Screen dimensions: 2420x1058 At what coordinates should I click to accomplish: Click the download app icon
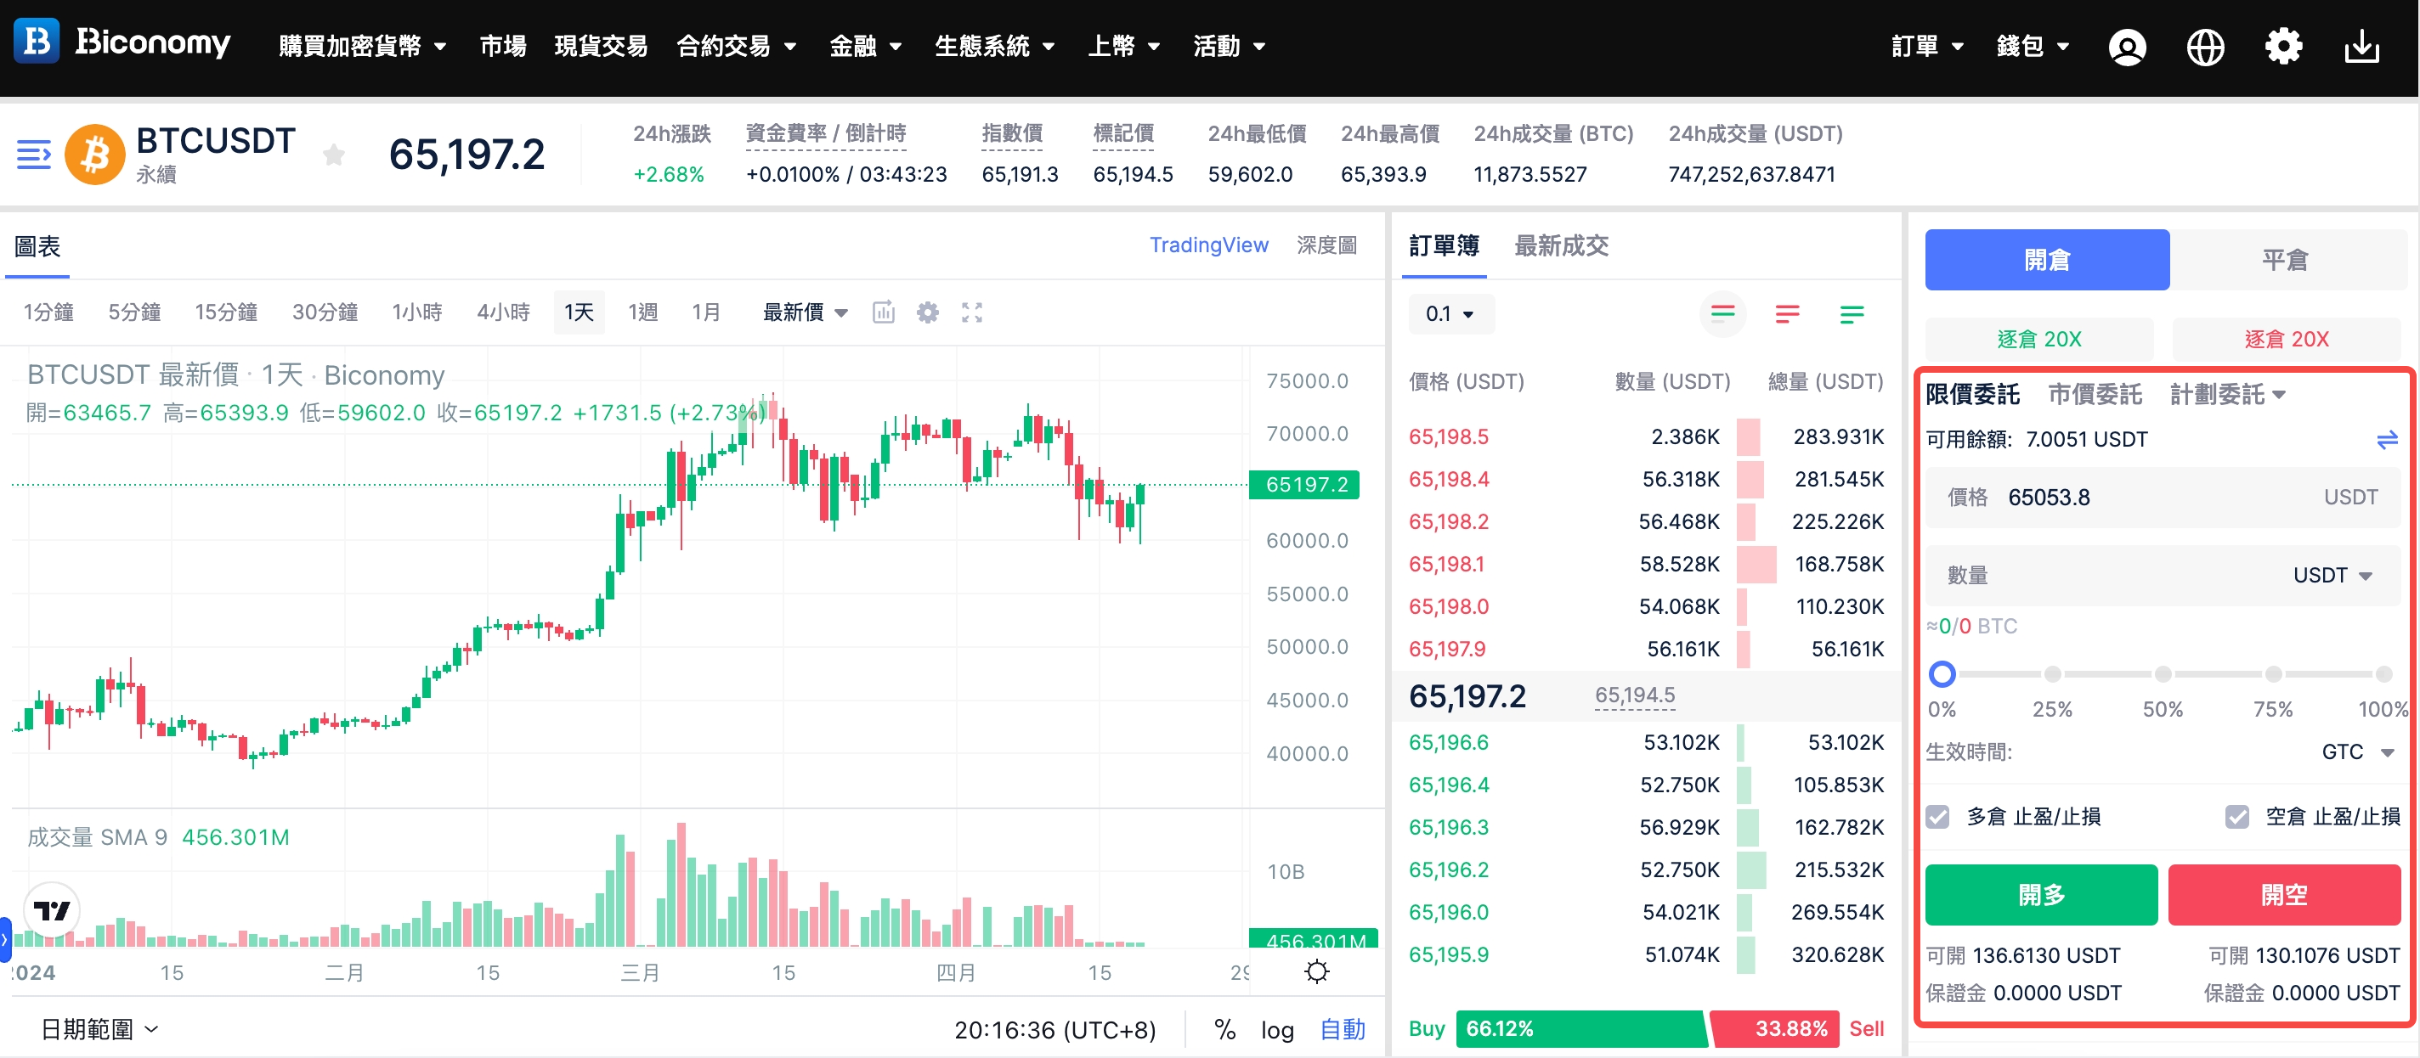pyautogui.click(x=2361, y=46)
